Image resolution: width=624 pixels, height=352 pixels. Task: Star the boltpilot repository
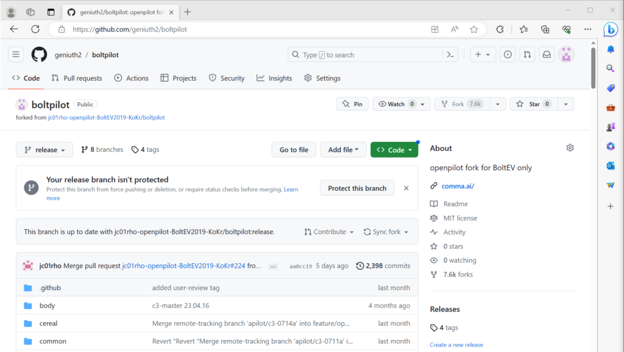534,104
